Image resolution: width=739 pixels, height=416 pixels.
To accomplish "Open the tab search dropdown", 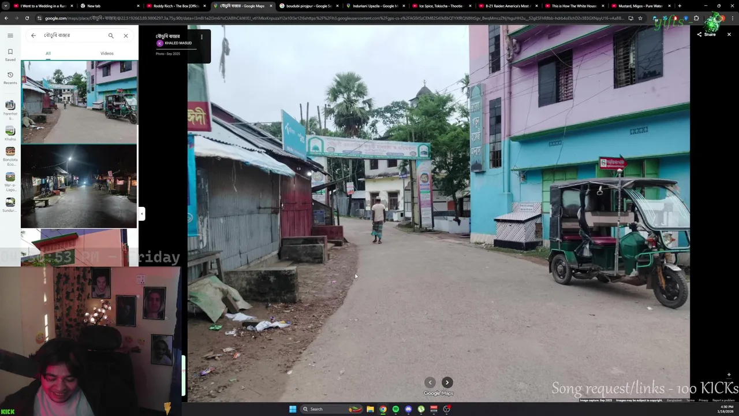I will point(5,6).
